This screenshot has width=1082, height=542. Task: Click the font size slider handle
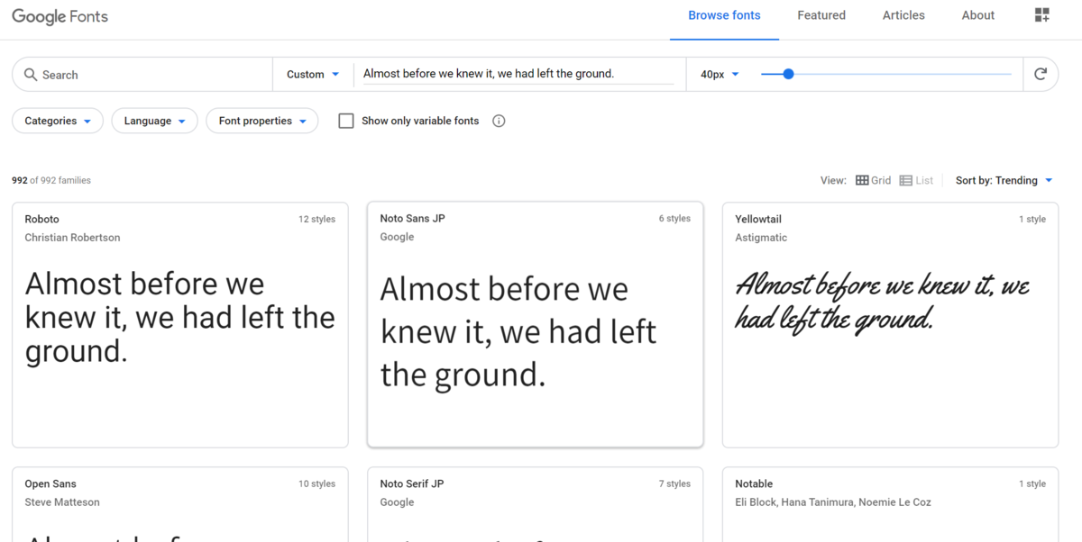[788, 74]
